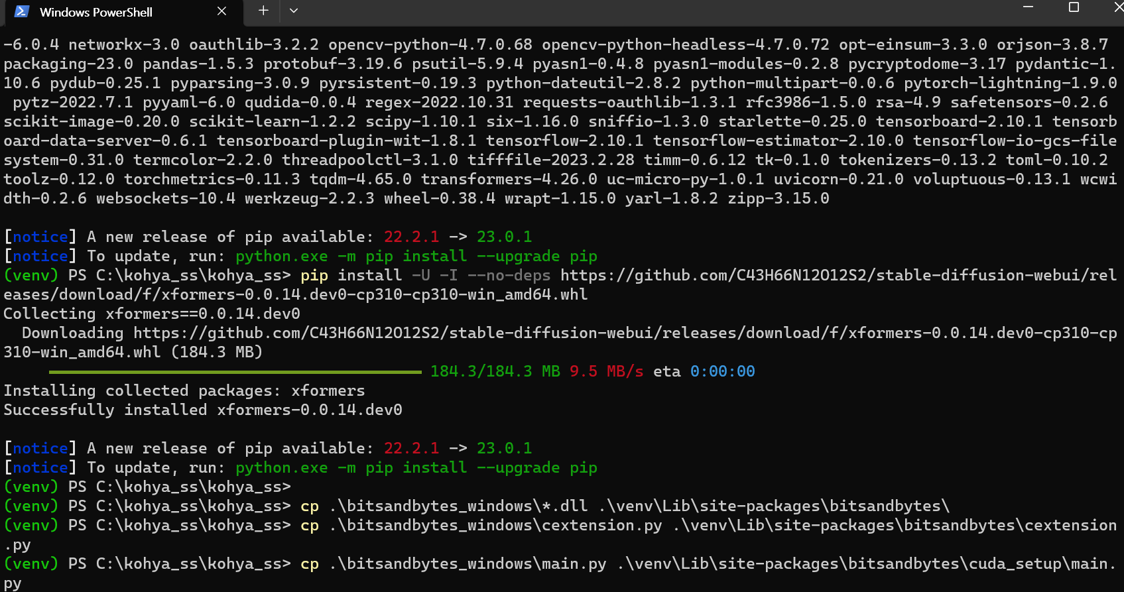Minimize the terminal window
The height and width of the screenshot is (592, 1124).
pos(1029,7)
